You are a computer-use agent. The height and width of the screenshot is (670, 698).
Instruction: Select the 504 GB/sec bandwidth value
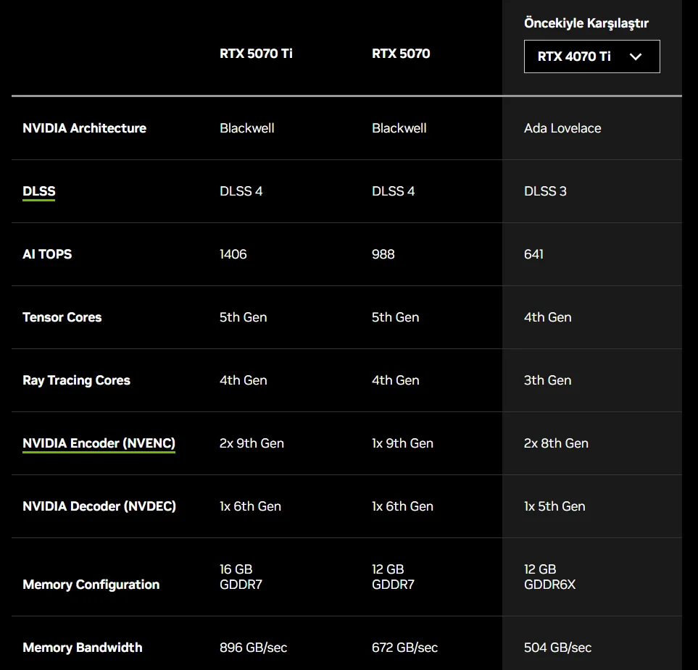click(558, 648)
